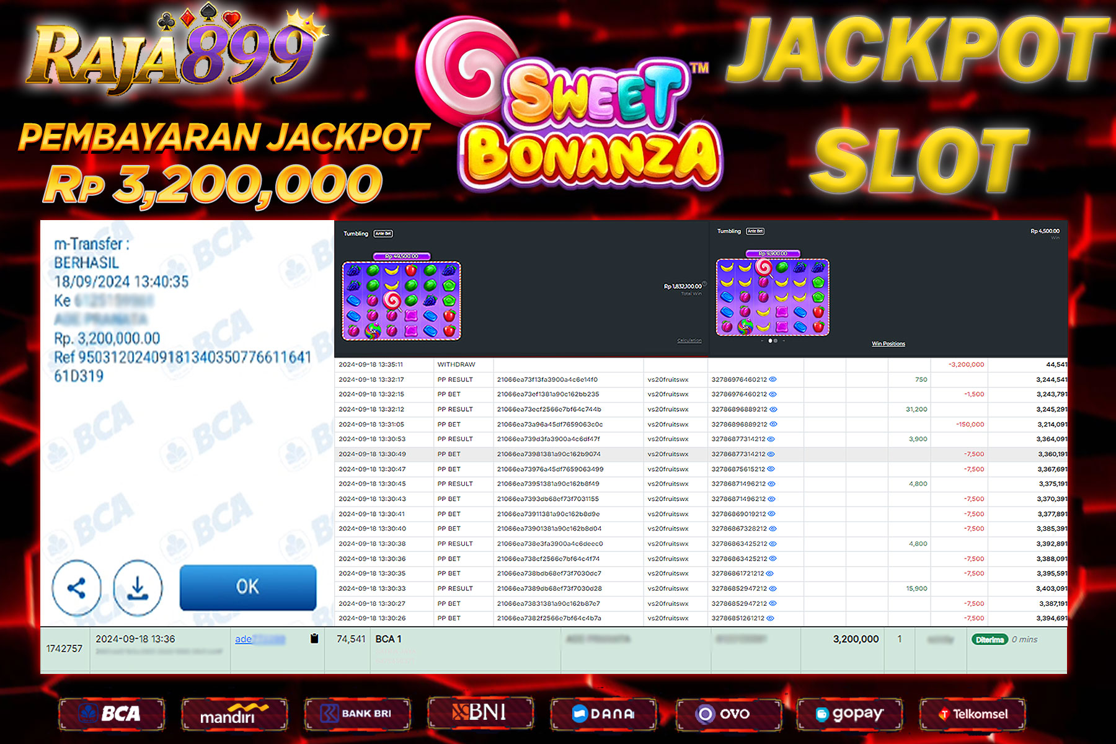Image resolution: width=1116 pixels, height=744 pixels.
Task: Click the DANA e-wallet logo
Action: coord(603,714)
